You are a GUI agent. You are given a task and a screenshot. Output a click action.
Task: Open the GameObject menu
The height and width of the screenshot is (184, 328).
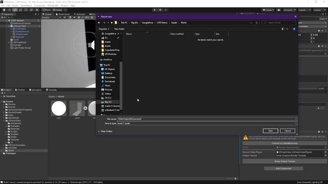[26, 6]
